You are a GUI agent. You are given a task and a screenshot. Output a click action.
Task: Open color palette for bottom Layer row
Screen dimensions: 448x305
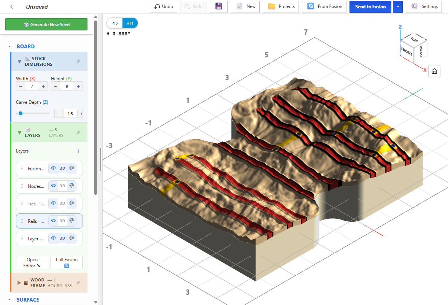(x=72, y=238)
